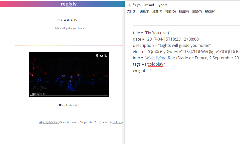Screen dimensions: 240x144
Task: Mute the video with speaker icon
Action: 102,94
